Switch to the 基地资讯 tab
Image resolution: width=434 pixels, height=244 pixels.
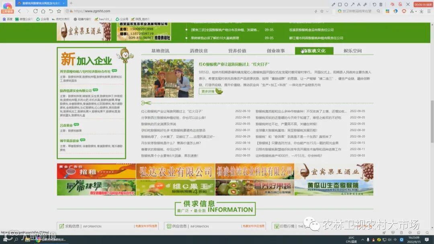160,51
